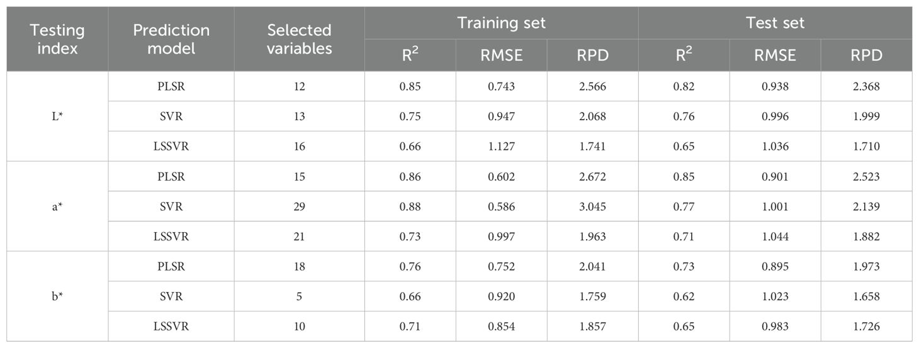Viewport: 919px width, 348px height.
Task: Select the RMSE value 1.127
Action: 501,147
